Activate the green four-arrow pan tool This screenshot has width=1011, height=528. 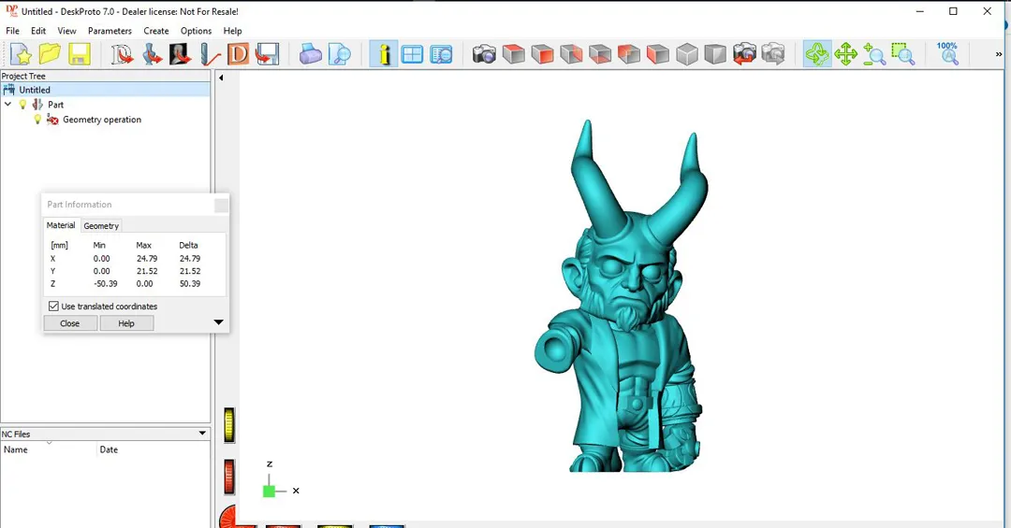[845, 54]
